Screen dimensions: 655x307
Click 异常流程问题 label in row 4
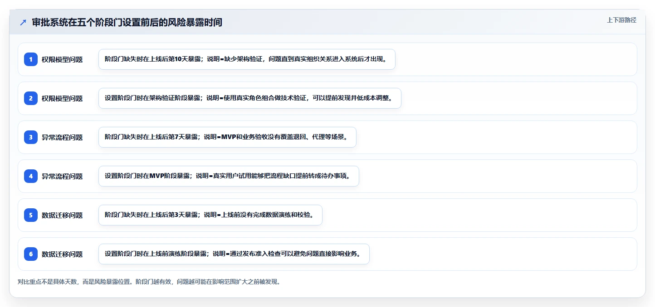click(x=62, y=176)
